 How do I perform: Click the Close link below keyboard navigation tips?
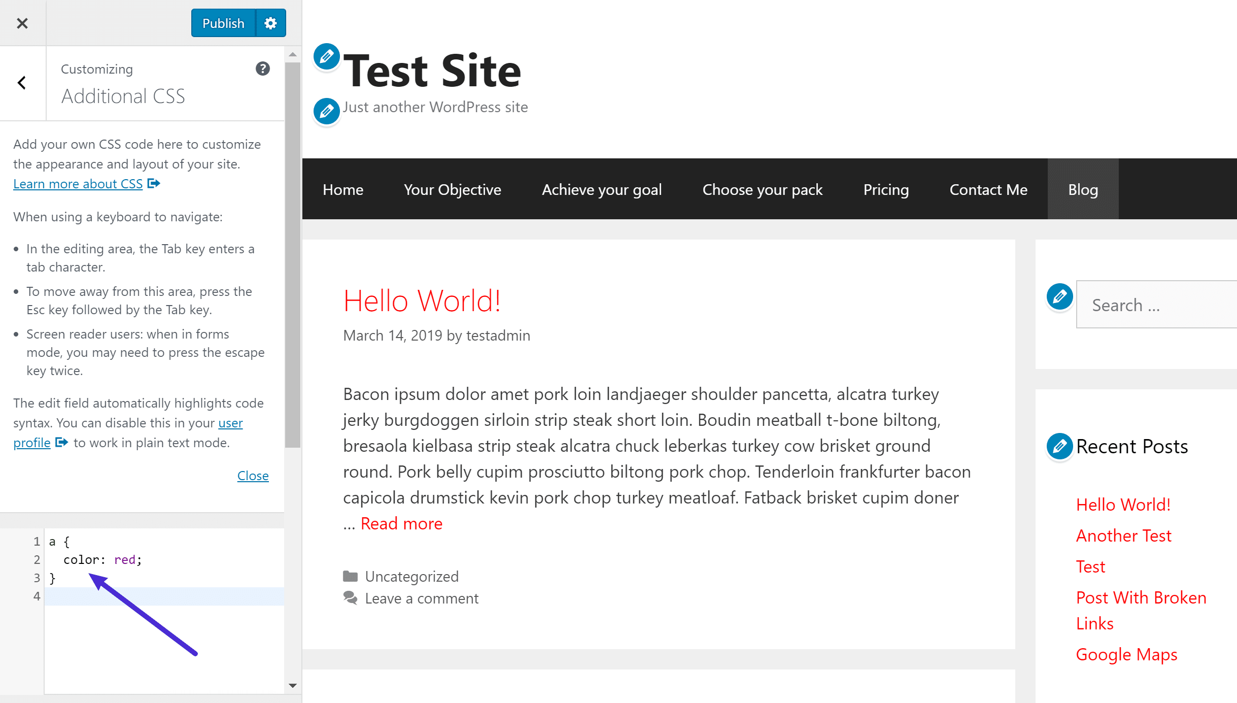253,475
